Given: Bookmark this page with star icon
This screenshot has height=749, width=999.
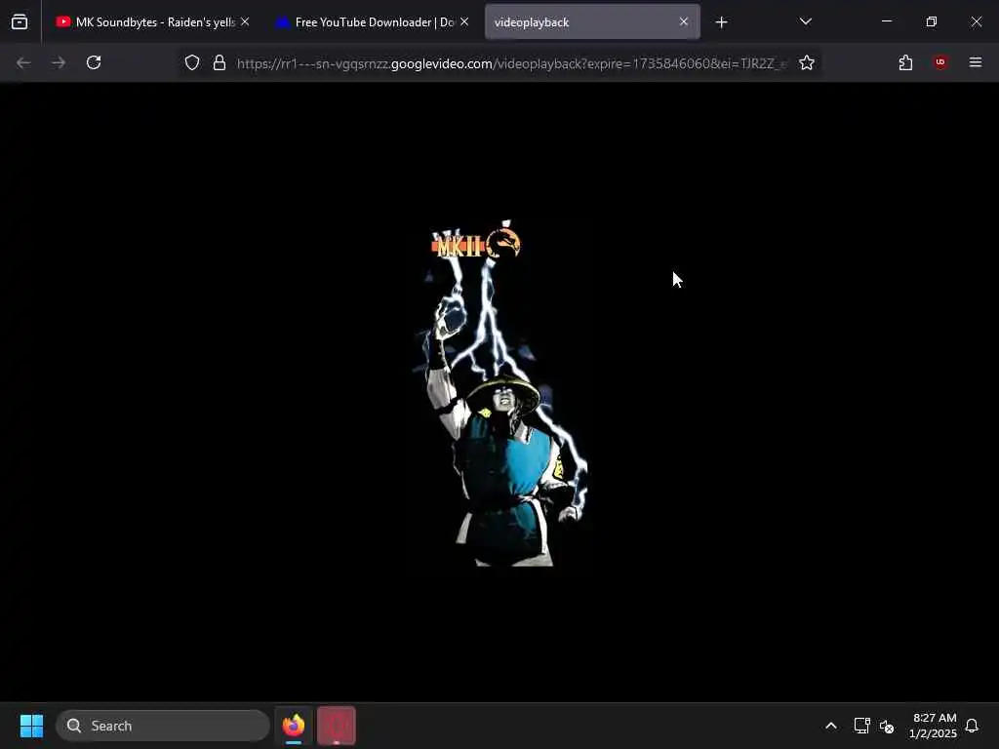Looking at the screenshot, I should (x=807, y=62).
